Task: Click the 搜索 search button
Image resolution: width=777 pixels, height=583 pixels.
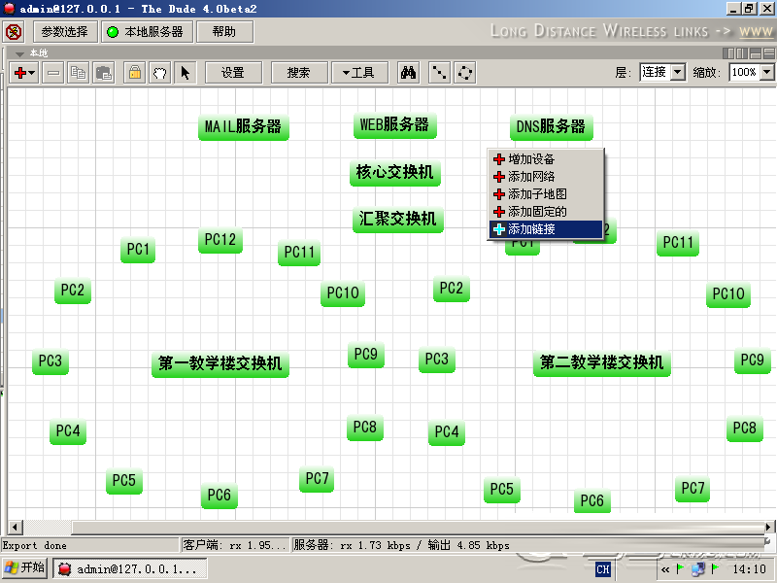Action: click(299, 73)
